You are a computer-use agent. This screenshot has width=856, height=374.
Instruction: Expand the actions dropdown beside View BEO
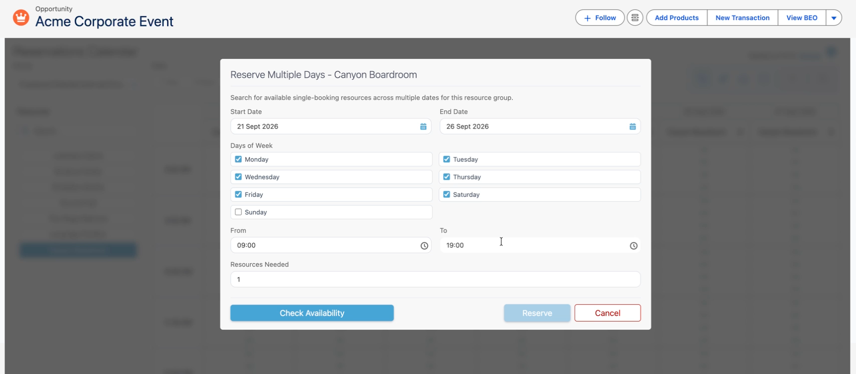click(x=834, y=18)
